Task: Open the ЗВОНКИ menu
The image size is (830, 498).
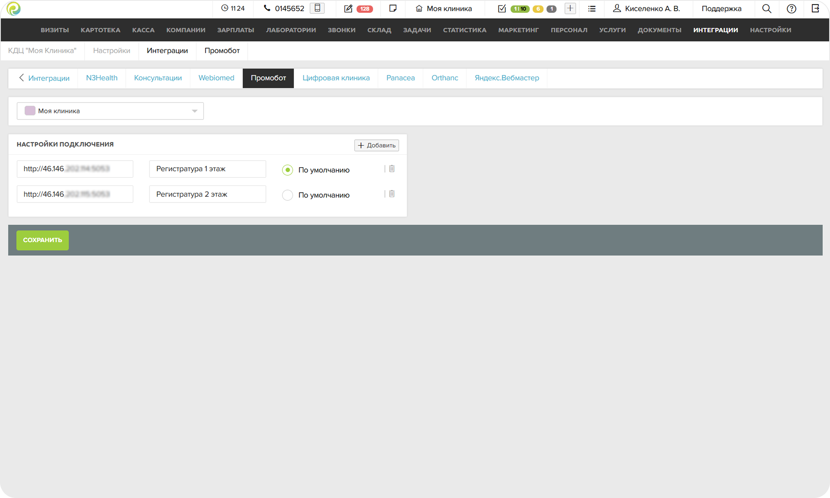Action: point(342,30)
